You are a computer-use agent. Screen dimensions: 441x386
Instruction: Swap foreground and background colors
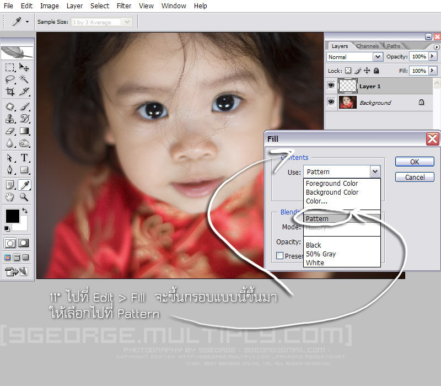(x=25, y=211)
